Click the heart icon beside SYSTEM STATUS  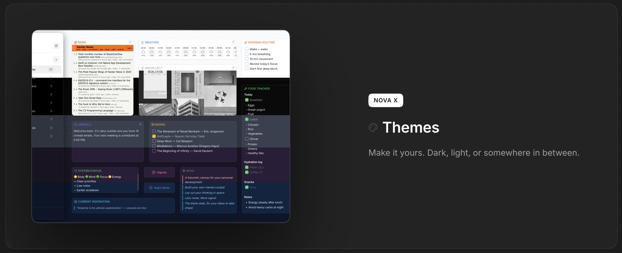(75, 171)
